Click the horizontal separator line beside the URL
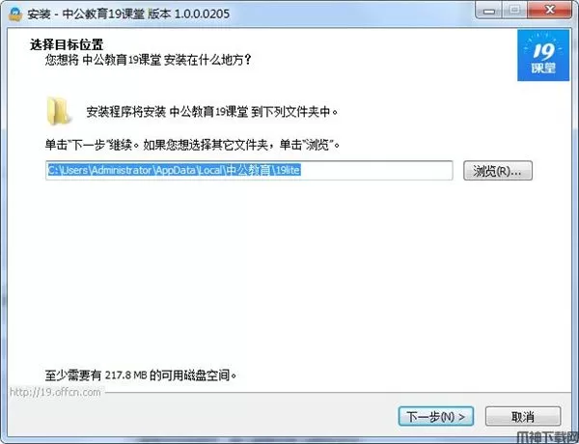The height and width of the screenshot is (444, 579). 338,392
